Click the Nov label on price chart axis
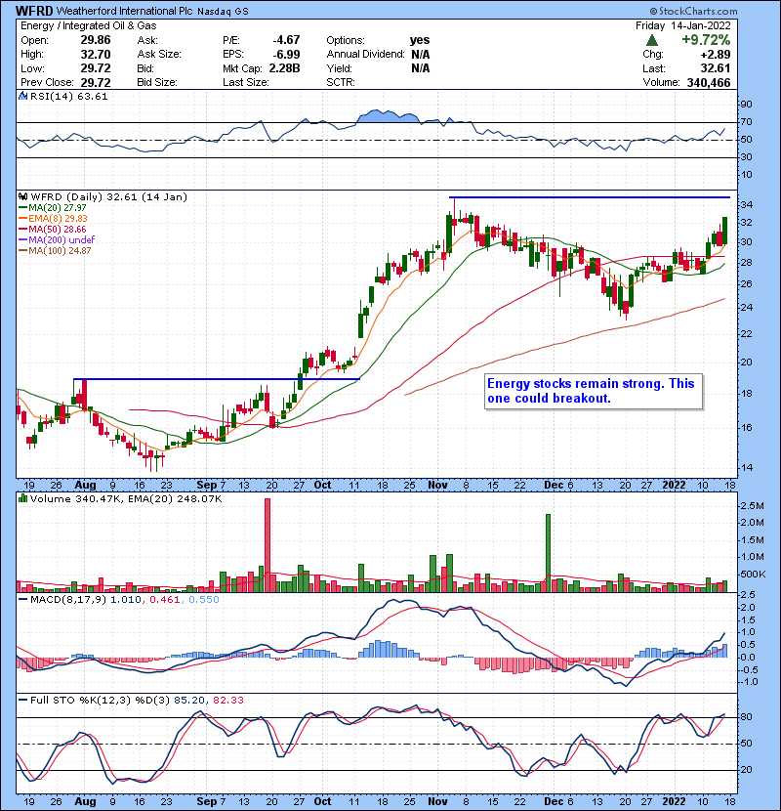Viewport: 781px width, 811px height. click(x=437, y=486)
